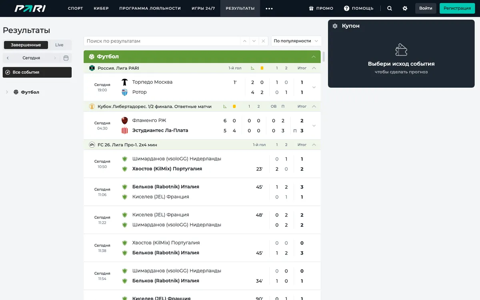This screenshot has height=300, width=480.
Task: Expand Футбол in the left sidebar
Action: point(7,92)
